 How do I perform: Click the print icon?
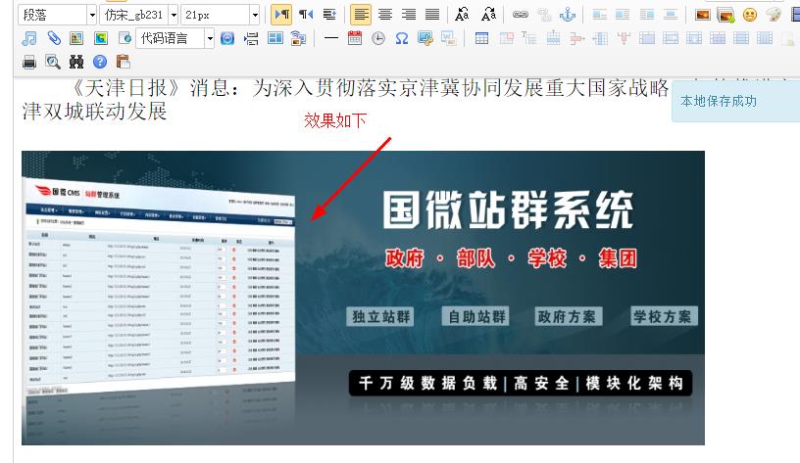[x=29, y=62]
